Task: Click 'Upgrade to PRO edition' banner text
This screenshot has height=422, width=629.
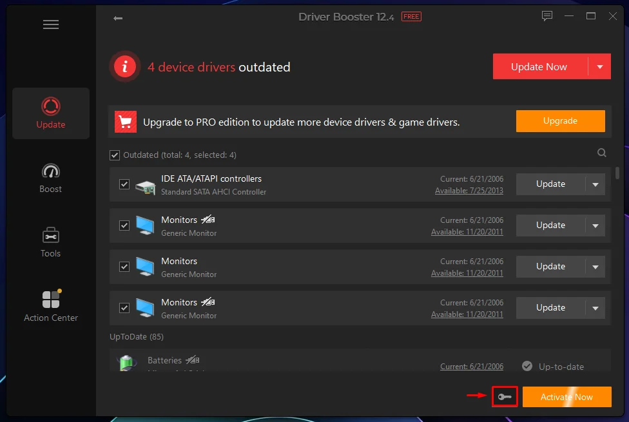Action: (301, 122)
